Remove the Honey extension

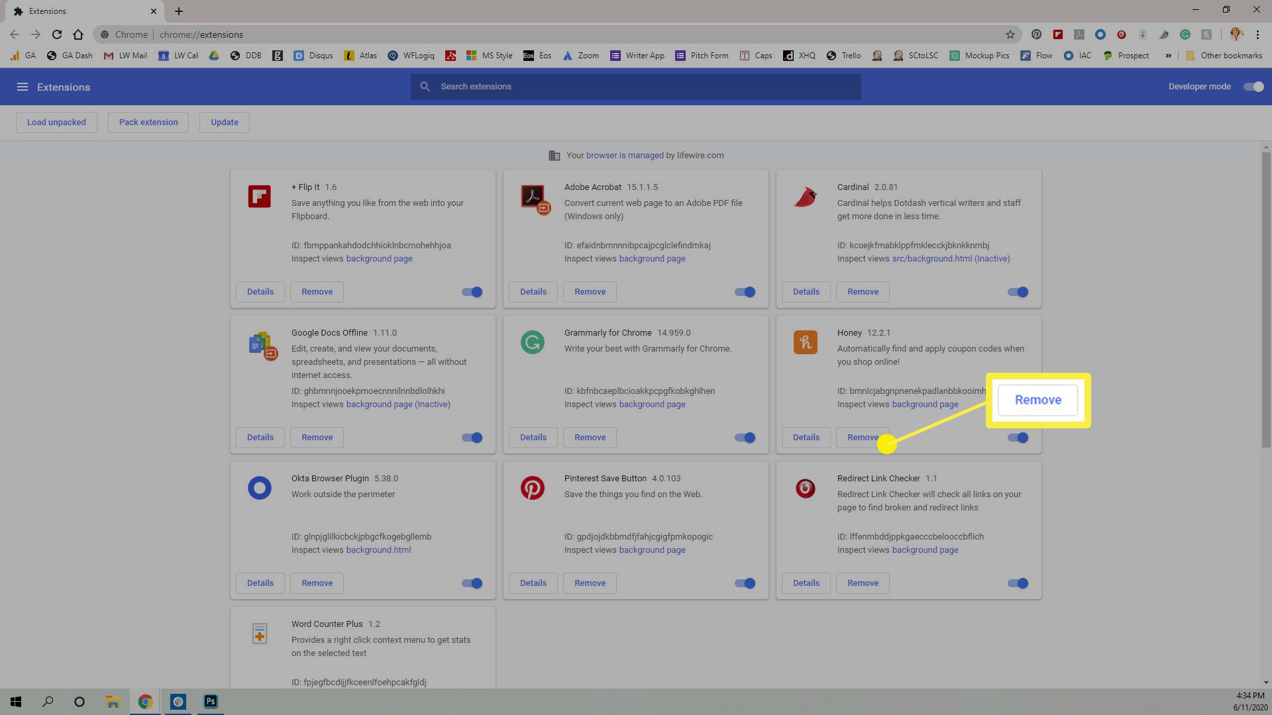(x=863, y=438)
